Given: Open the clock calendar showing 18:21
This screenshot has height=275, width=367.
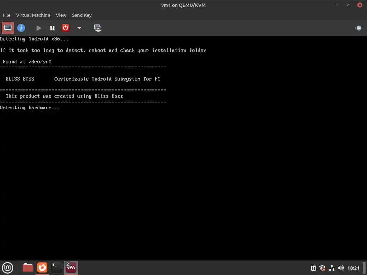Looking at the screenshot, I should [353, 268].
